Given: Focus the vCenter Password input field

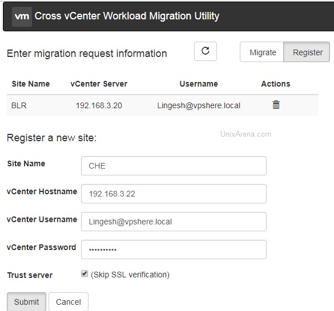Looking at the screenshot, I should [174, 249].
